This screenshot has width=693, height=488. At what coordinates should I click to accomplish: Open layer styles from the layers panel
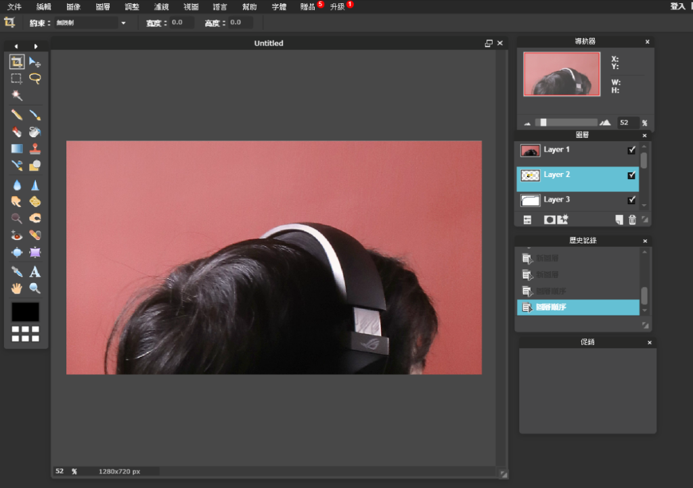pyautogui.click(x=562, y=219)
